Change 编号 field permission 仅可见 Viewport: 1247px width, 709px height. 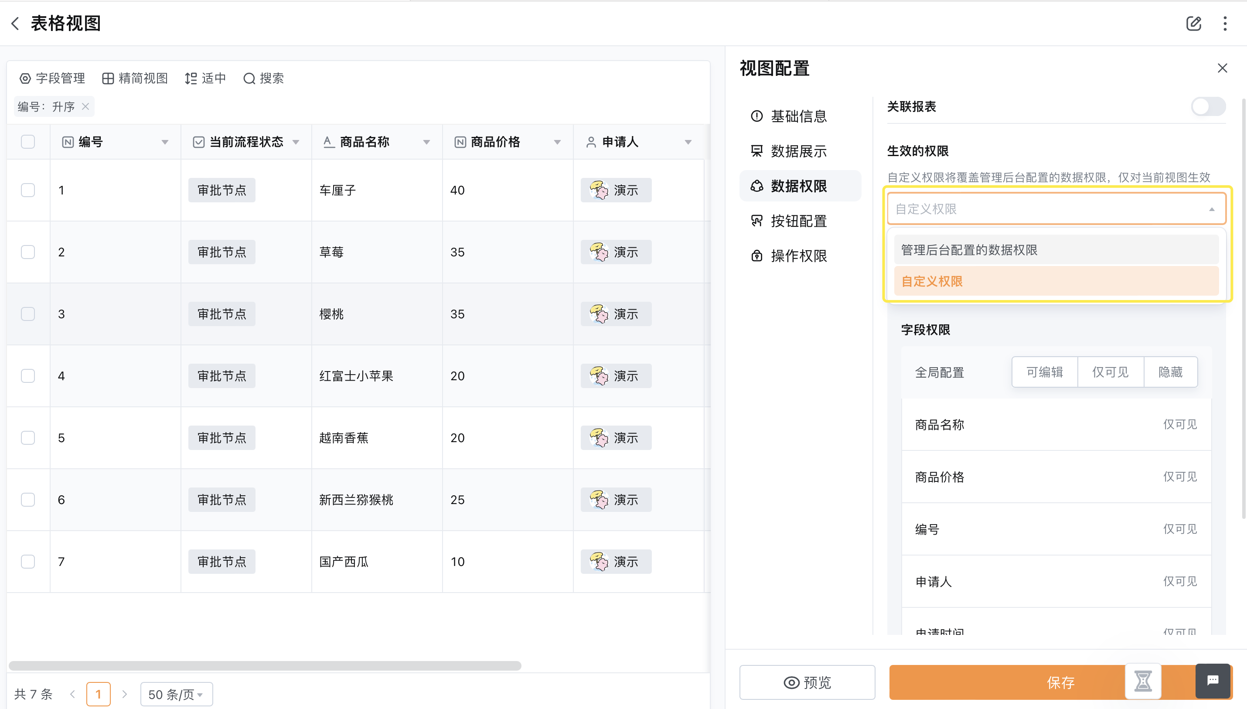pos(1180,529)
